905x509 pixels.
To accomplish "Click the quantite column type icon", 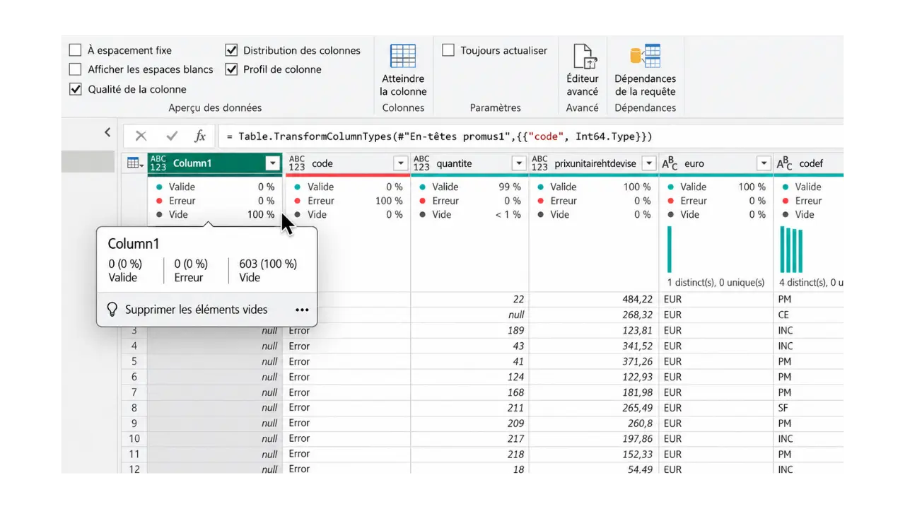I will pos(421,163).
